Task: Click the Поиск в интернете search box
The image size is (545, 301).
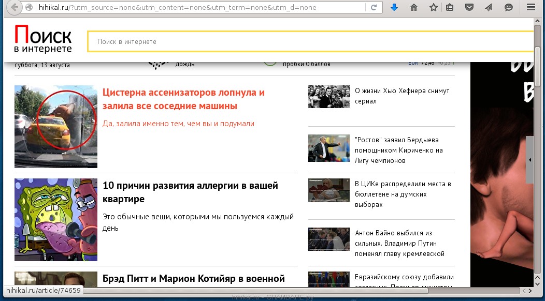Action: [310, 41]
